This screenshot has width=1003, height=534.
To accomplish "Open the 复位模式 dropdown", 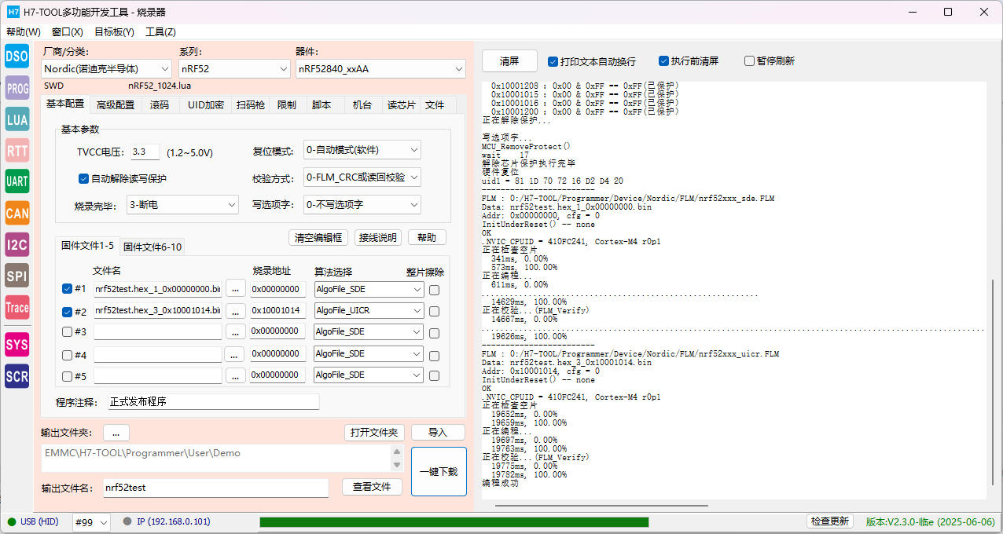I will coord(362,150).
